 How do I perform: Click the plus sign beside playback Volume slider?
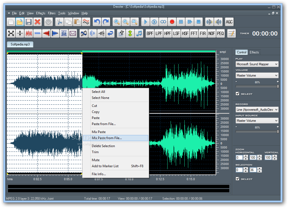pos(278,82)
